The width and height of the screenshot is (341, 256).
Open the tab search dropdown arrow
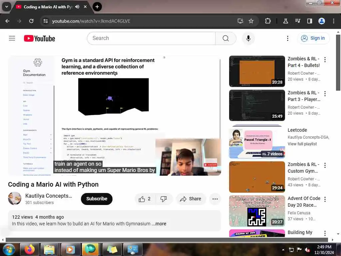pos(7,7)
